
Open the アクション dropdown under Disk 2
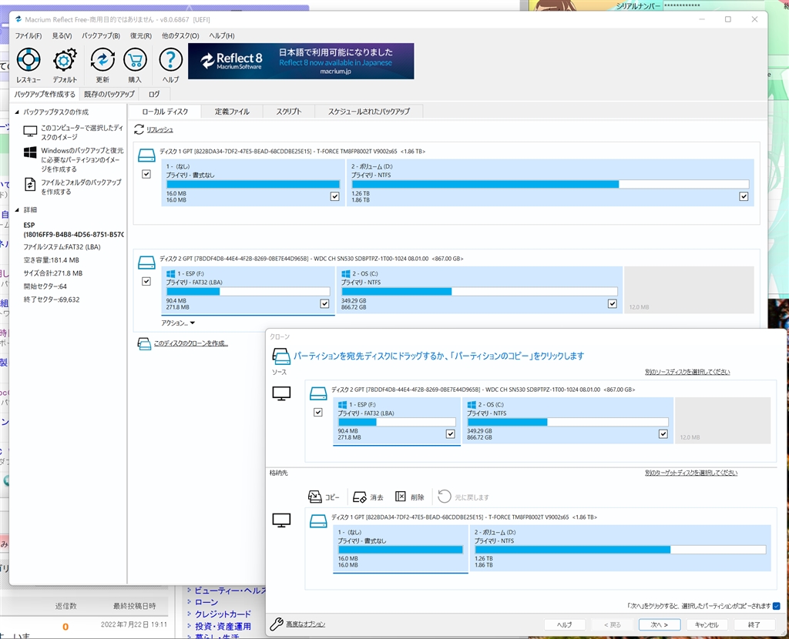tap(178, 323)
